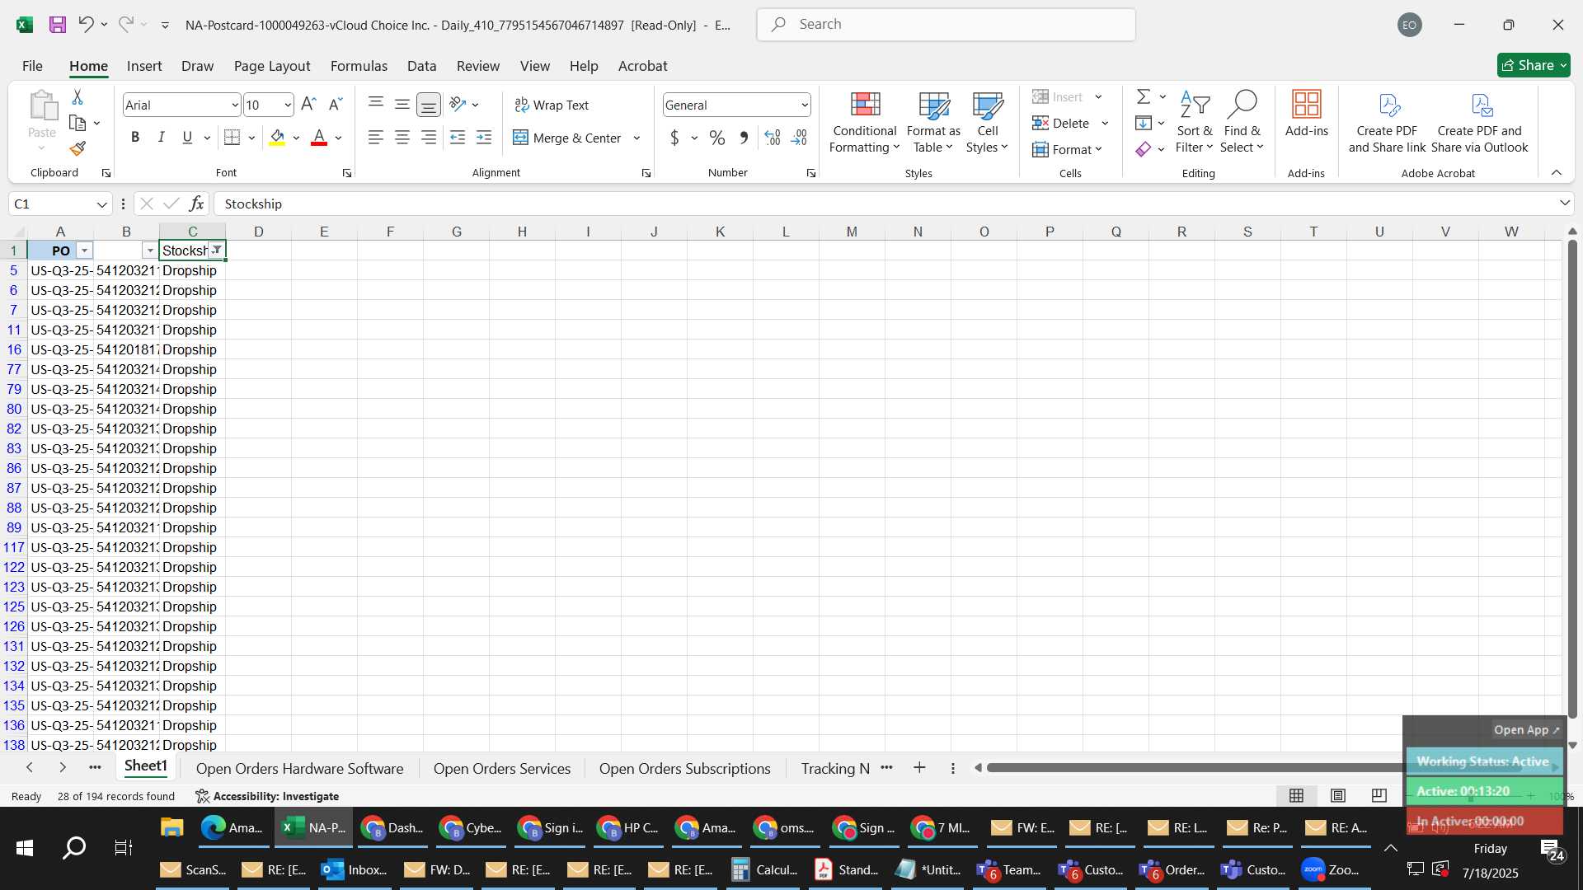Apply the red Font Color swatch
Image resolution: width=1583 pixels, height=890 pixels.
[319, 138]
